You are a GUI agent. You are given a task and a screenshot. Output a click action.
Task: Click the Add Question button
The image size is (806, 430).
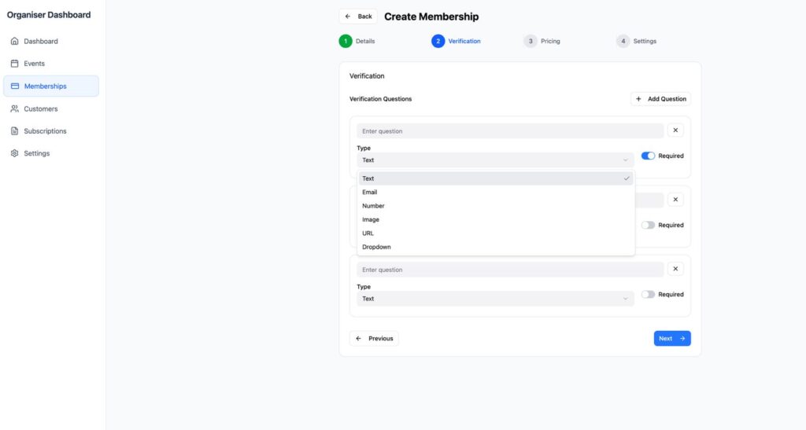tap(660, 99)
